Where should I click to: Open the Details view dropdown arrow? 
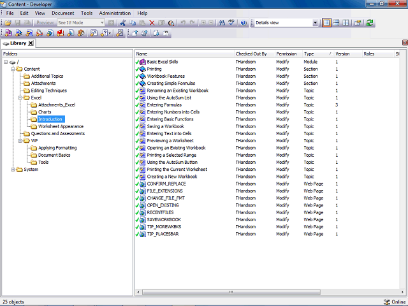pos(315,23)
